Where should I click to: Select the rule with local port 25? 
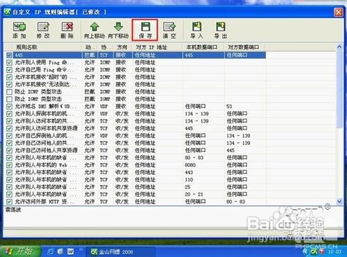[x=136, y=187]
